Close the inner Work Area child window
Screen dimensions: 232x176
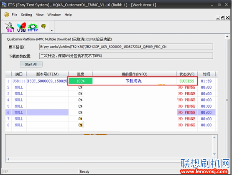point(227,18)
